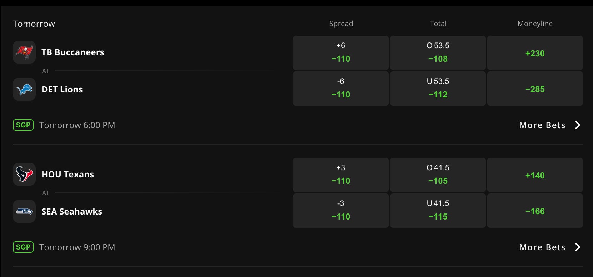The width and height of the screenshot is (593, 277).
Task: Click SGP badge for Buccaneers at Lions
Action: point(23,125)
